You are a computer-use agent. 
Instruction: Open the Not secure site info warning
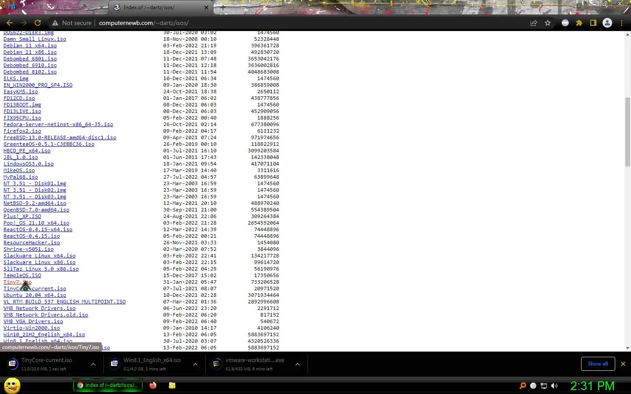tap(72, 23)
